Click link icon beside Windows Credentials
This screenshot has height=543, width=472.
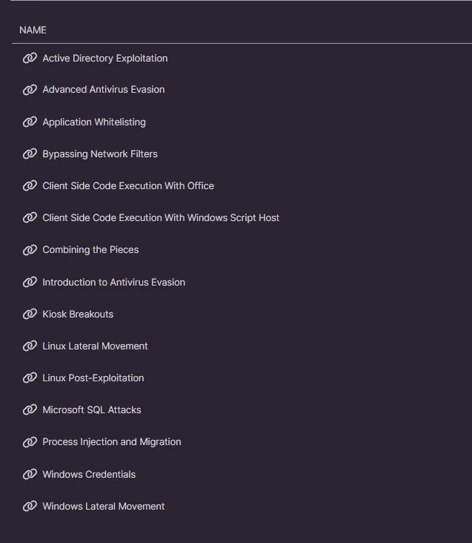(30, 474)
